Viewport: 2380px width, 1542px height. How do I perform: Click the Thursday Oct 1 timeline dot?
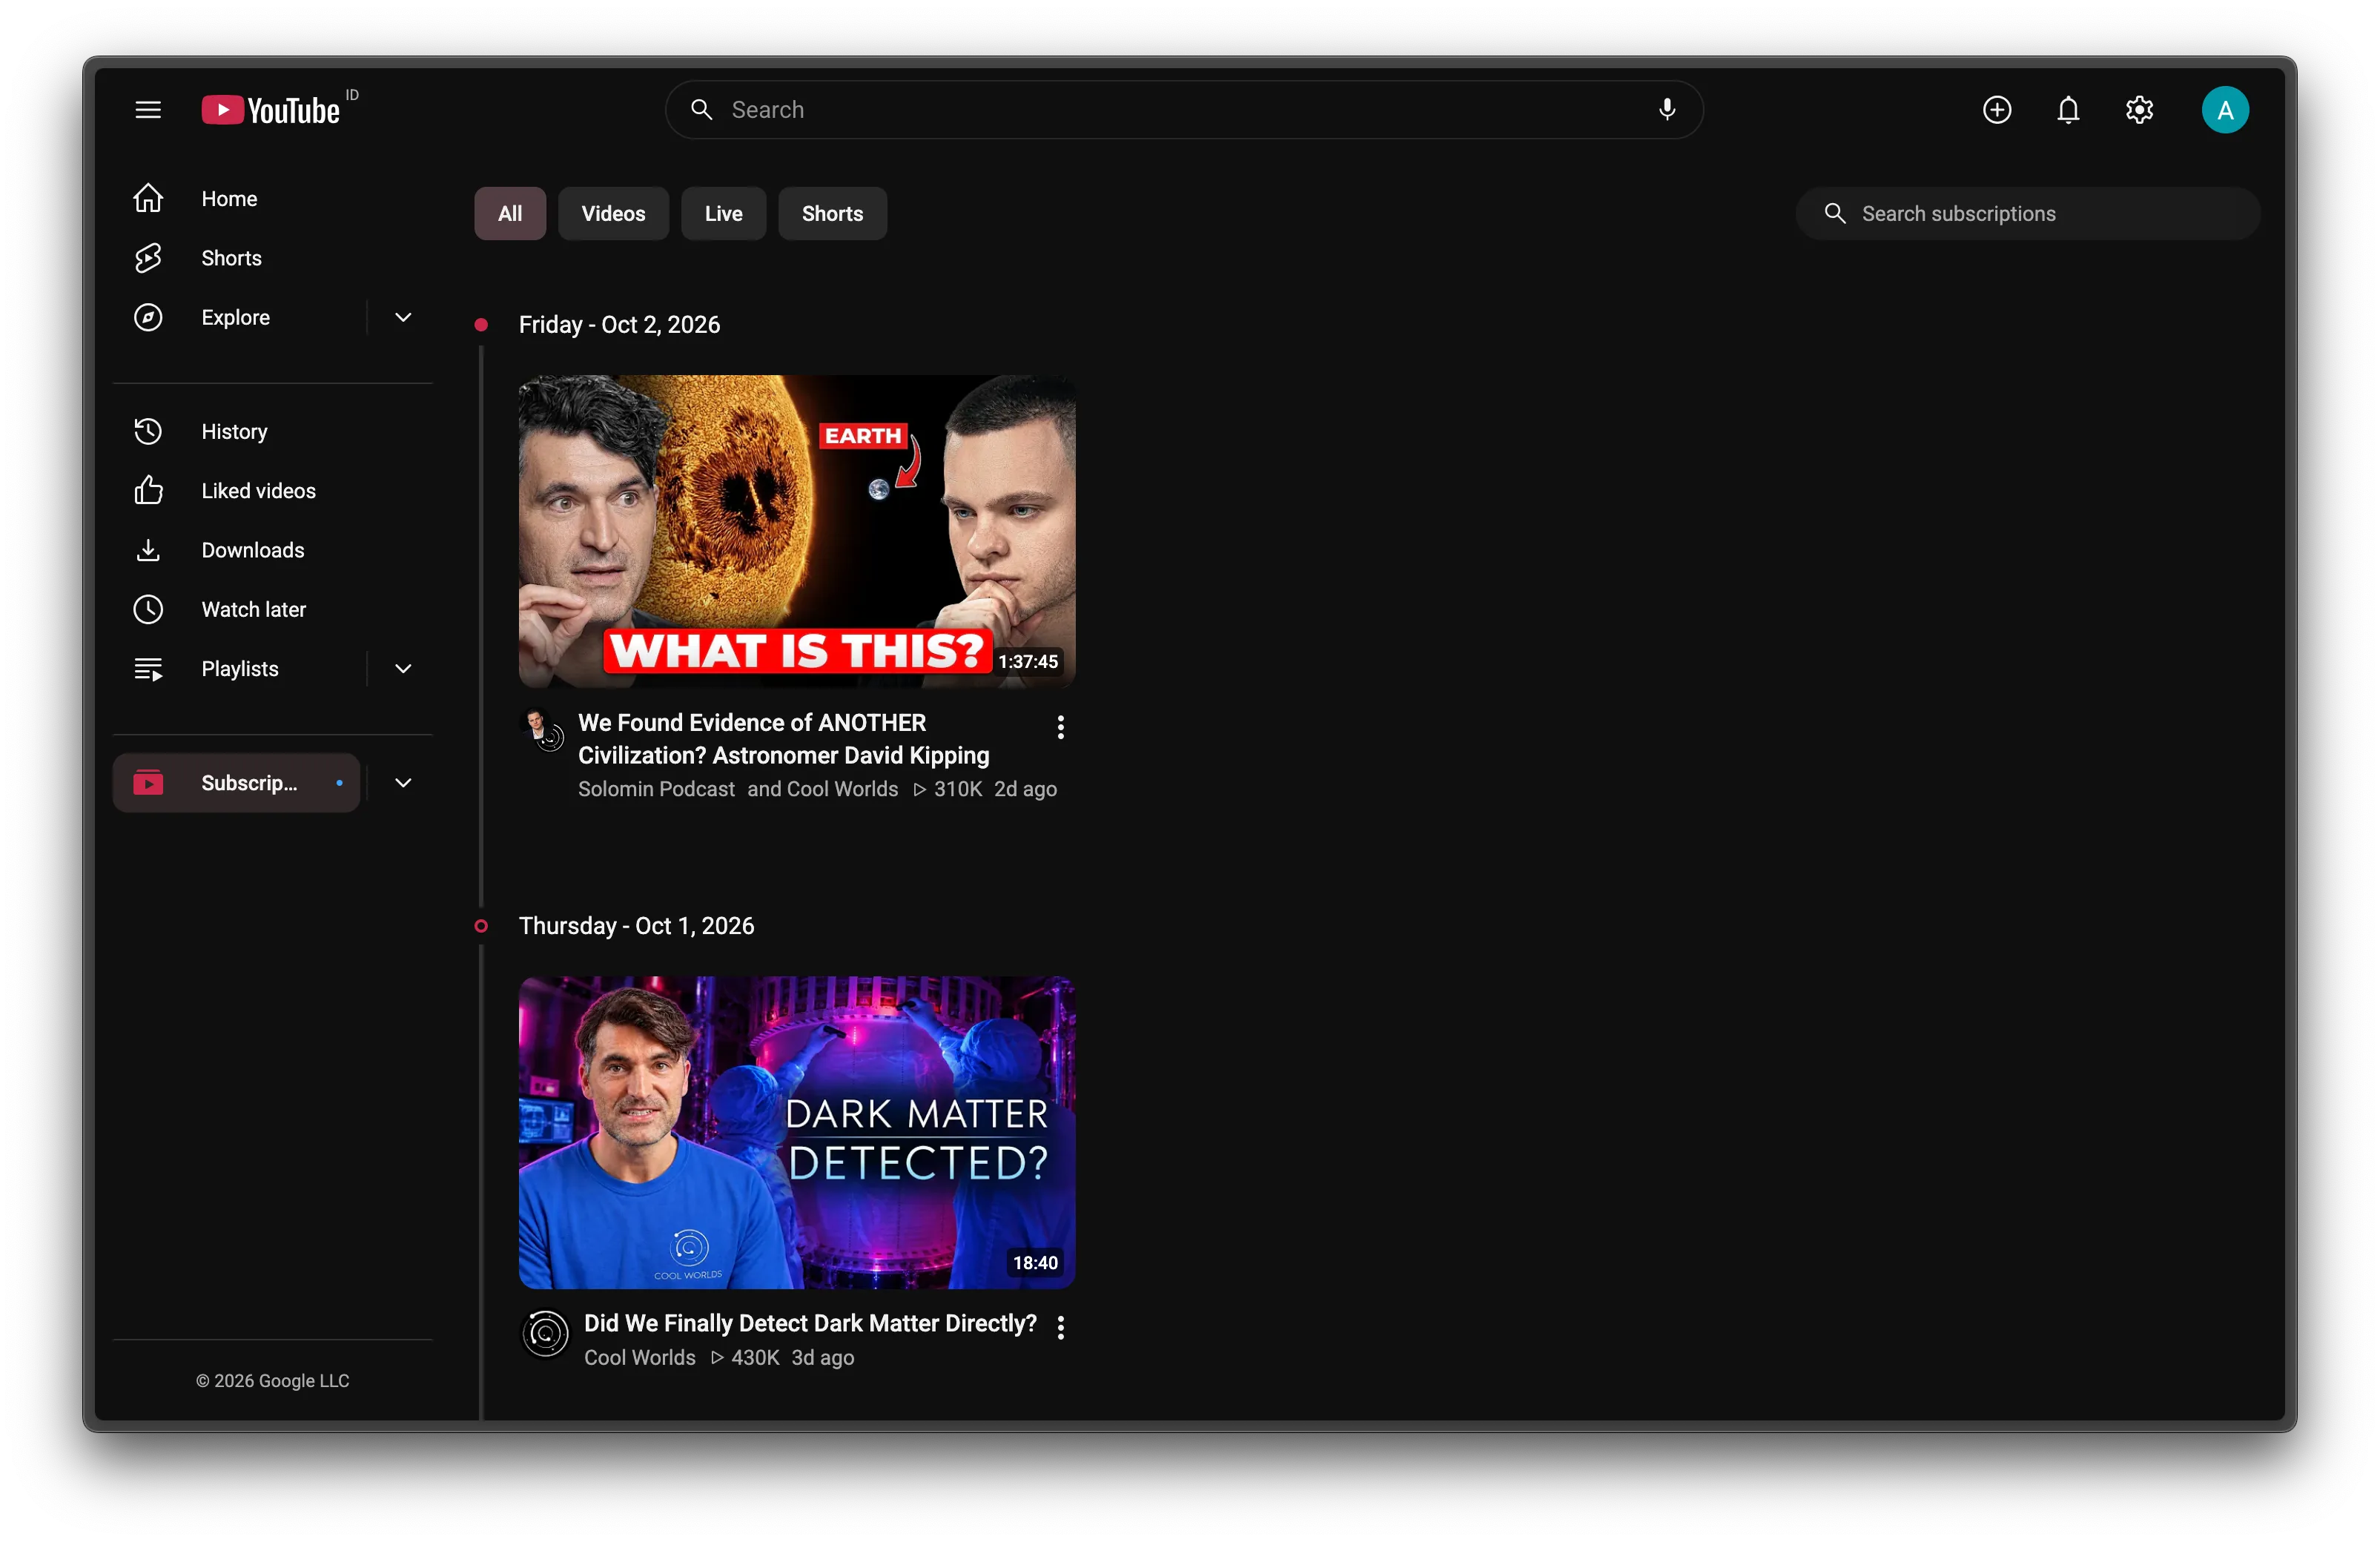click(481, 926)
